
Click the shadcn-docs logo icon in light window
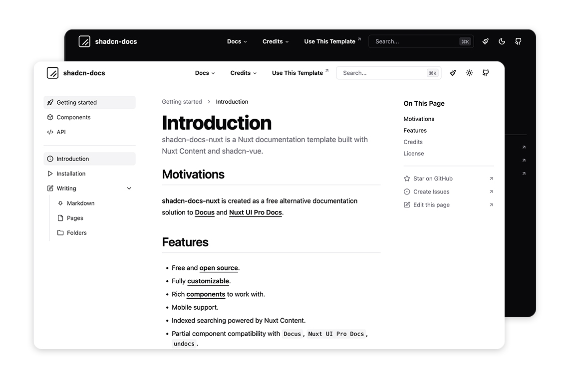[52, 73]
